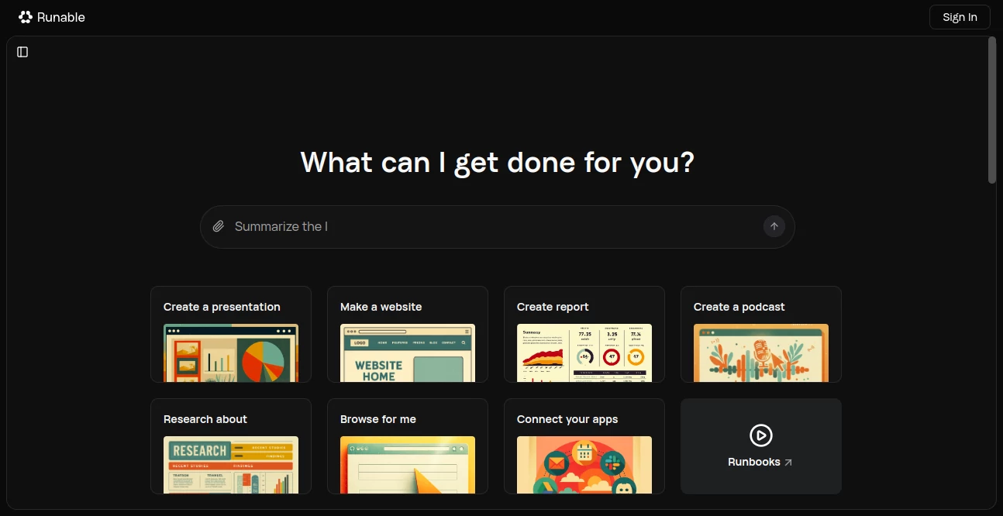Toggle the sidebar panel icon
The width and height of the screenshot is (1003, 516).
point(22,52)
